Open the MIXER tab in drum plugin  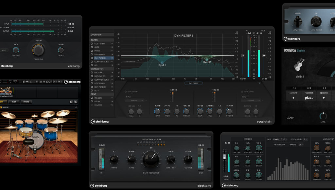pyautogui.click(x=14, y=102)
